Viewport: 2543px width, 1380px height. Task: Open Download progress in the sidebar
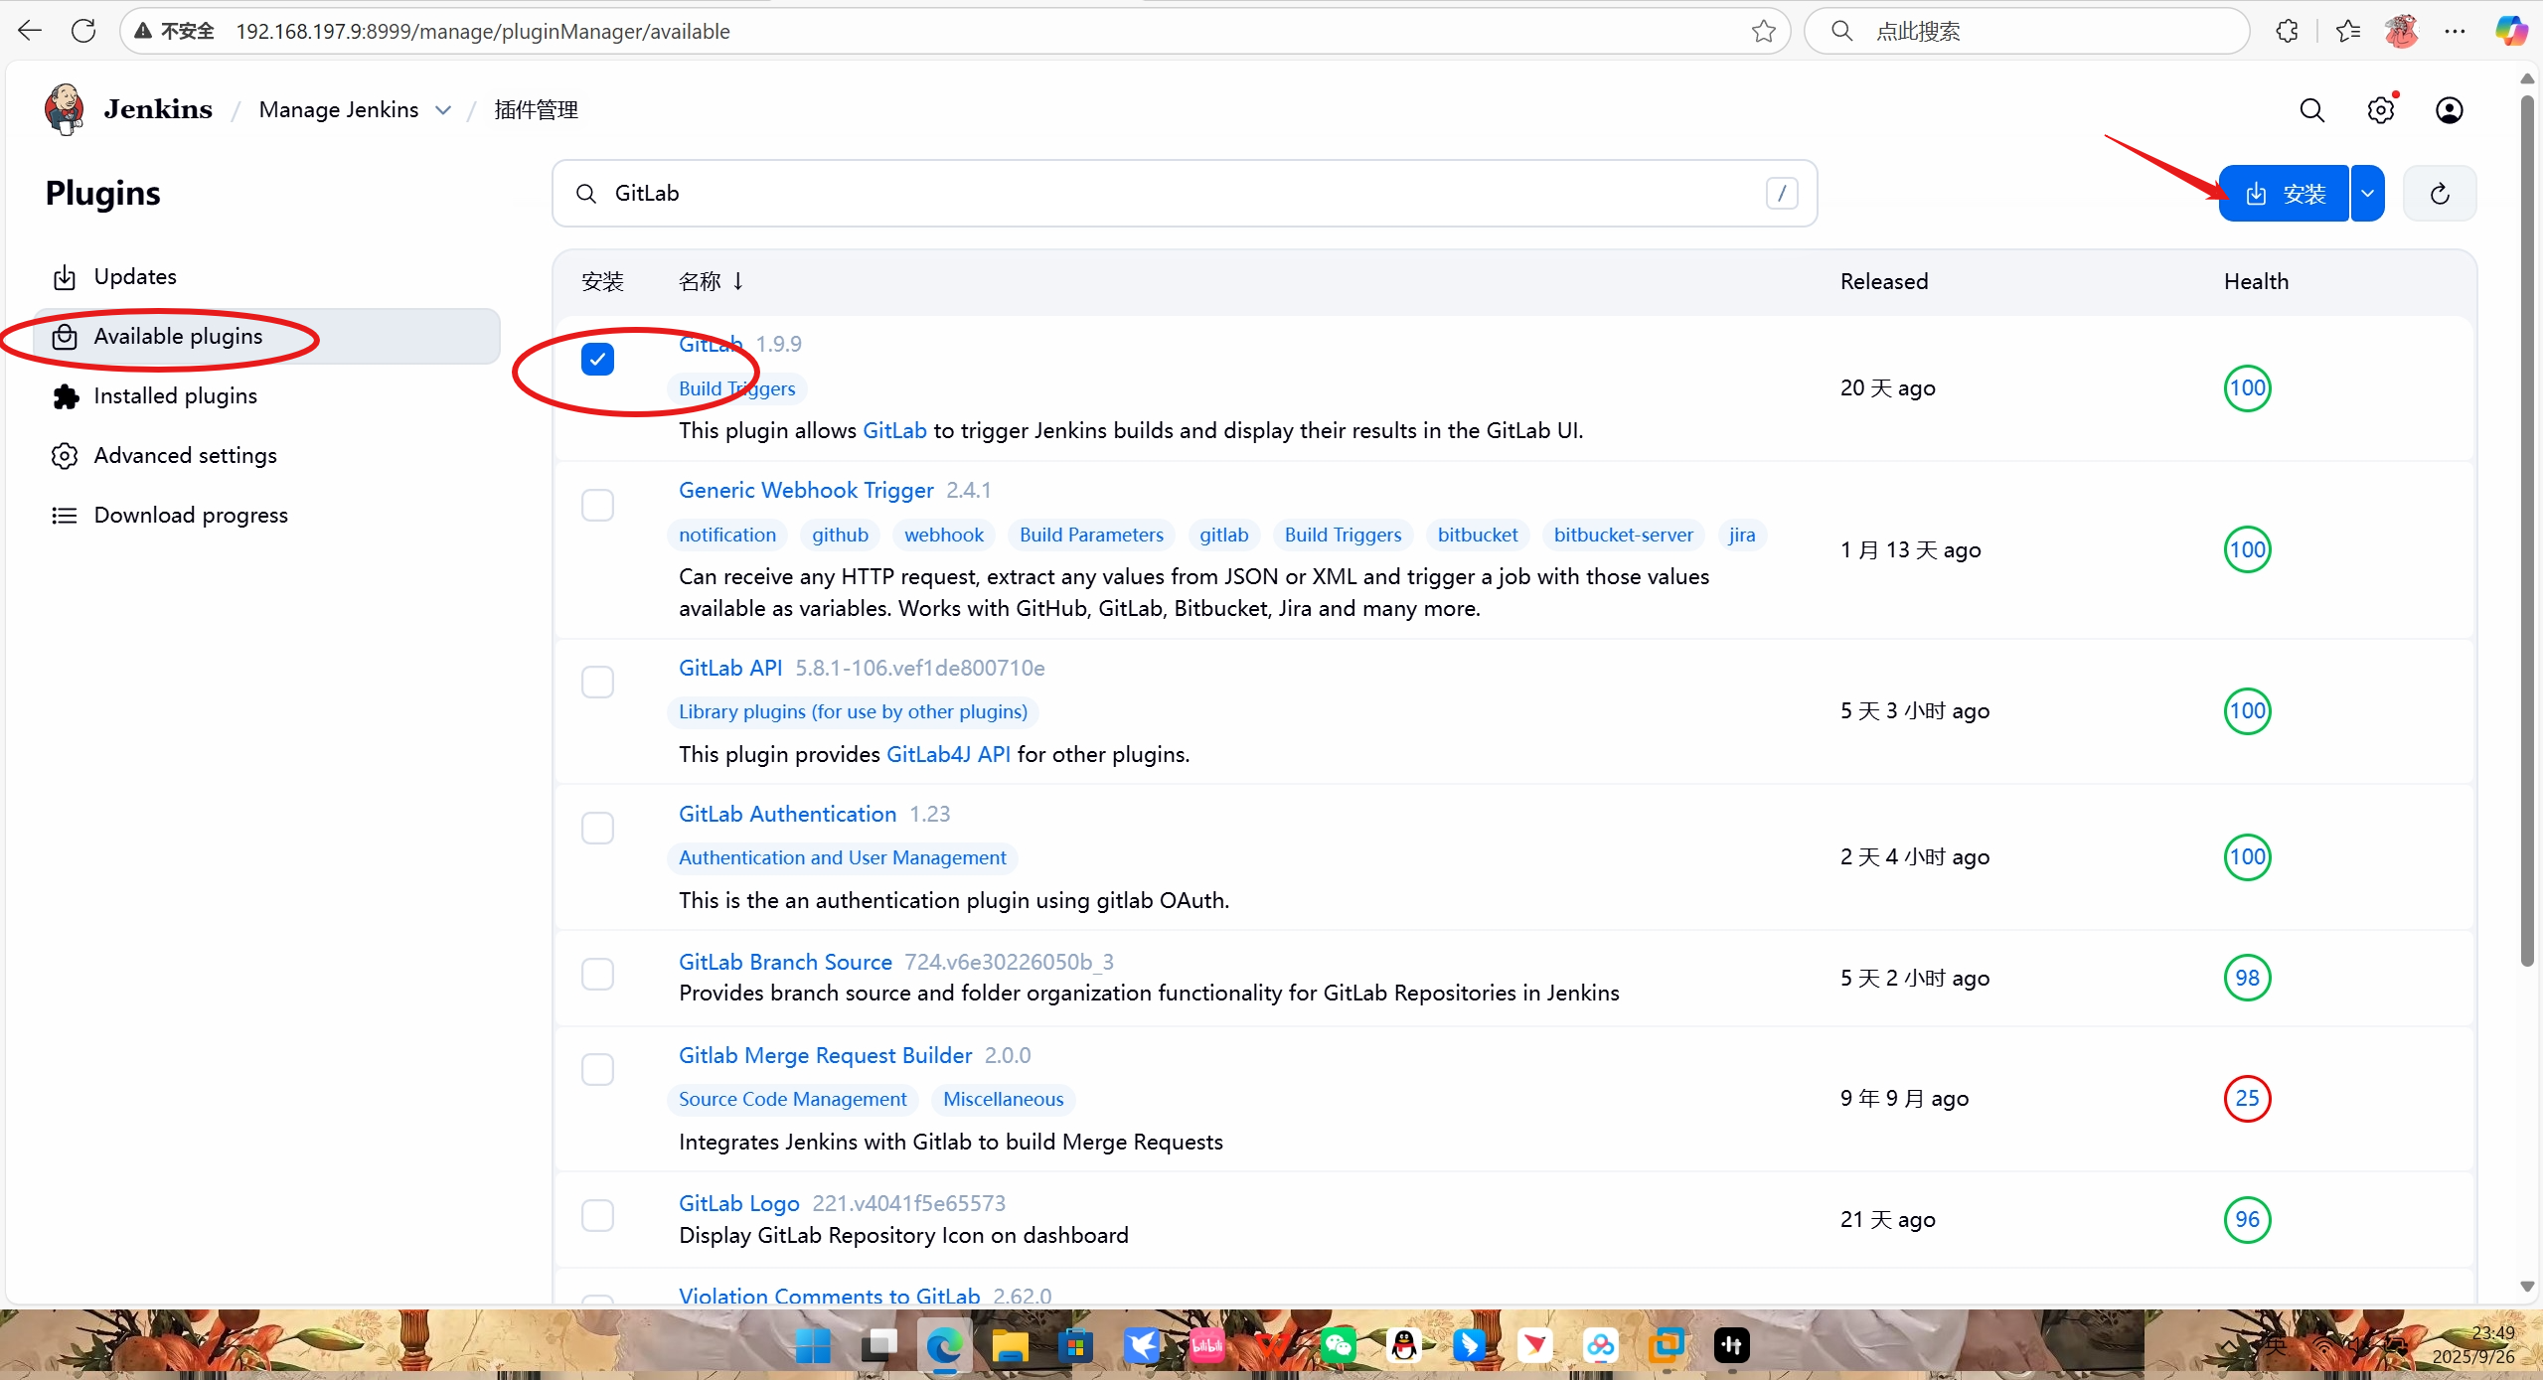[266, 515]
